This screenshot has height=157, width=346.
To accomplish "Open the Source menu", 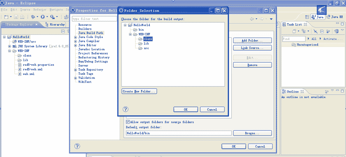I will coord(25,10).
